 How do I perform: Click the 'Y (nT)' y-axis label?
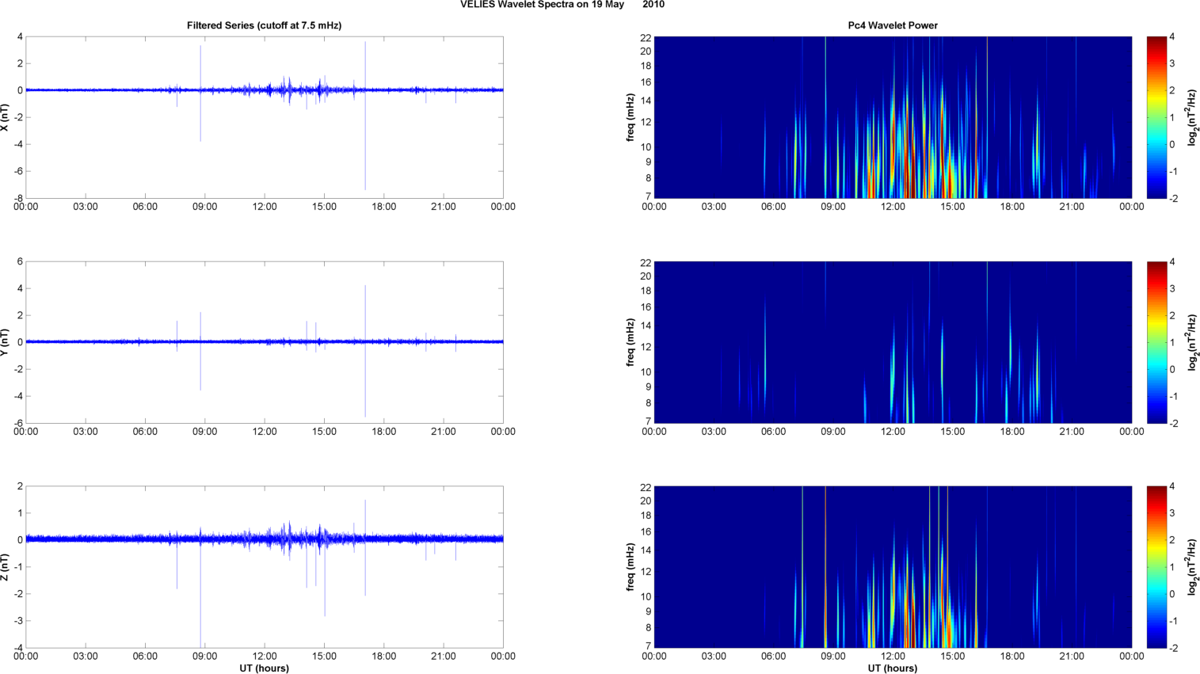[5, 342]
